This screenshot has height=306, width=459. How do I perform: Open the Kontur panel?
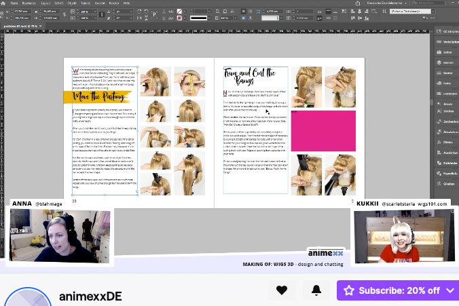coord(445,73)
